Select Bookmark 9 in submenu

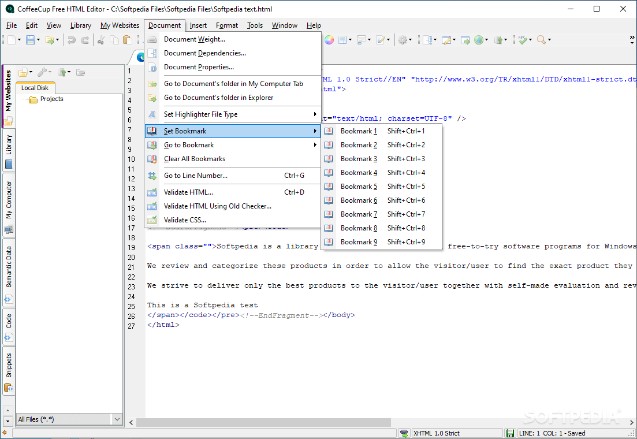coord(382,242)
